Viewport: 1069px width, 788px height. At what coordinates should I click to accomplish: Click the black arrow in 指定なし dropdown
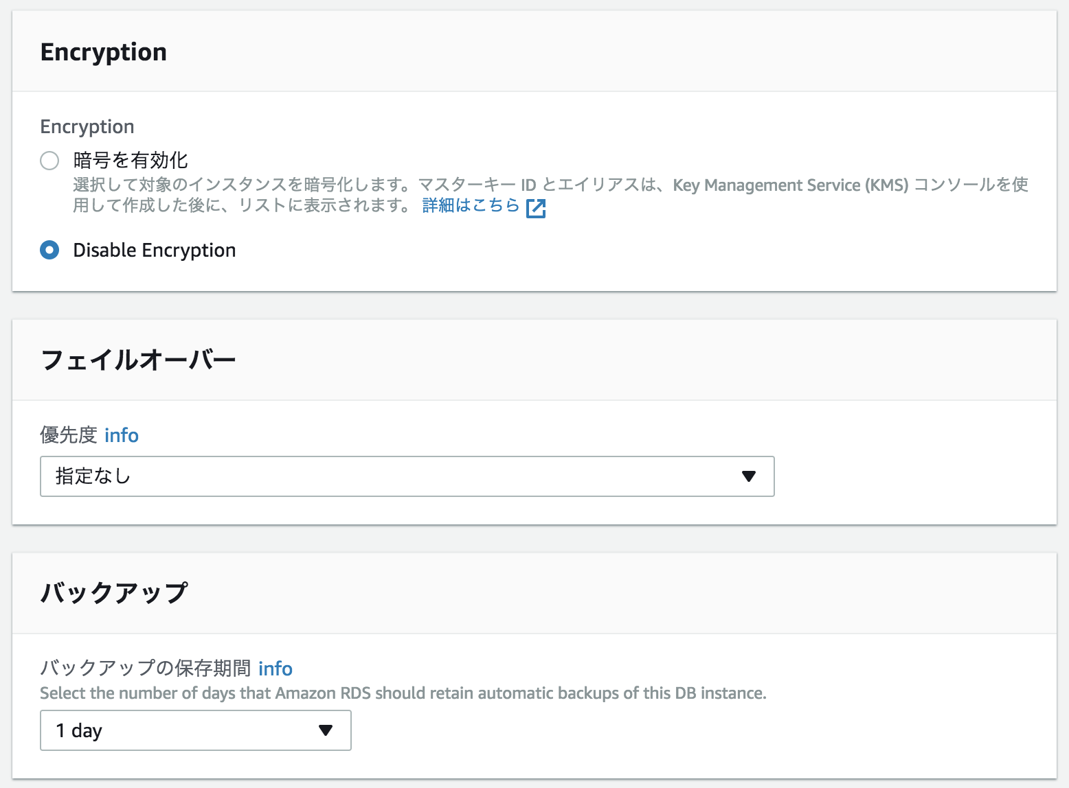[x=749, y=476]
